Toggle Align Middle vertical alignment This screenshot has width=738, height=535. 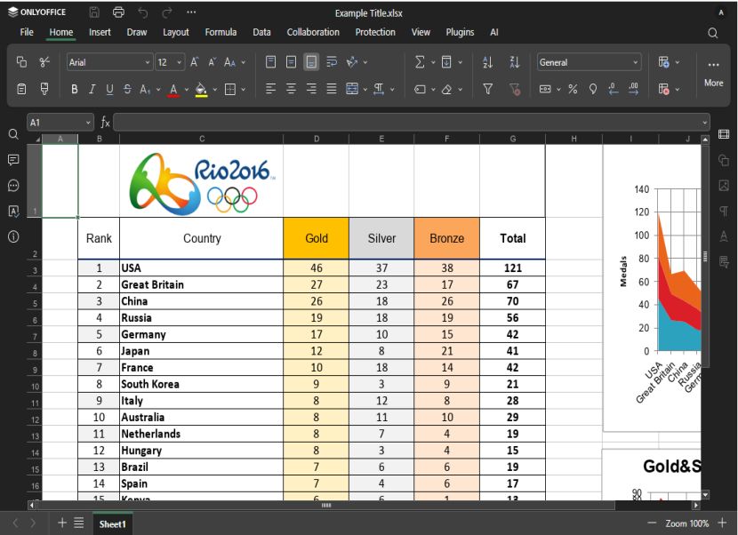[292, 61]
